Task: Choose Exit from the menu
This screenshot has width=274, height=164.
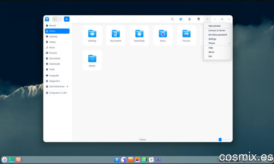Action: point(217,56)
